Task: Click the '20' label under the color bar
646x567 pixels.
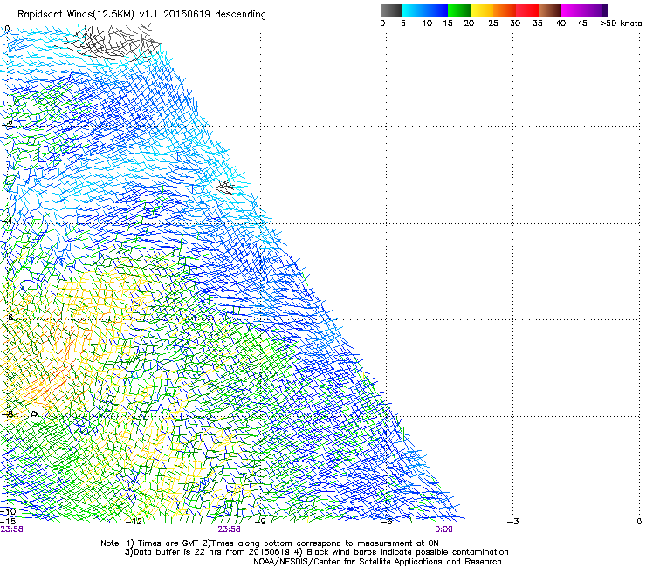Action: (469, 24)
